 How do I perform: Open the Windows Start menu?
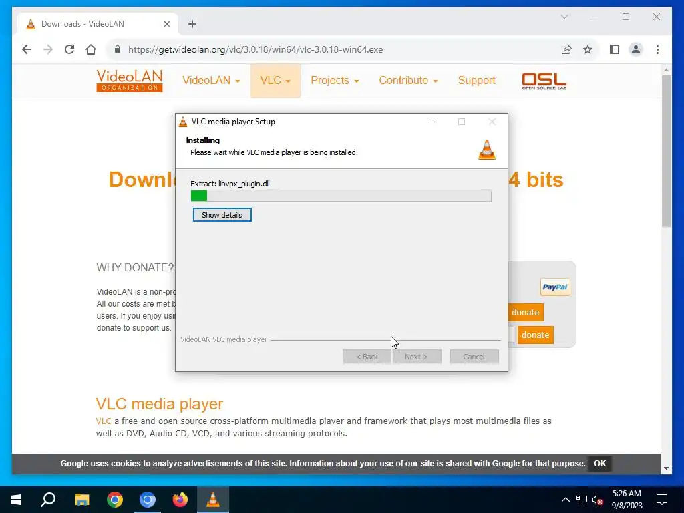(x=16, y=500)
